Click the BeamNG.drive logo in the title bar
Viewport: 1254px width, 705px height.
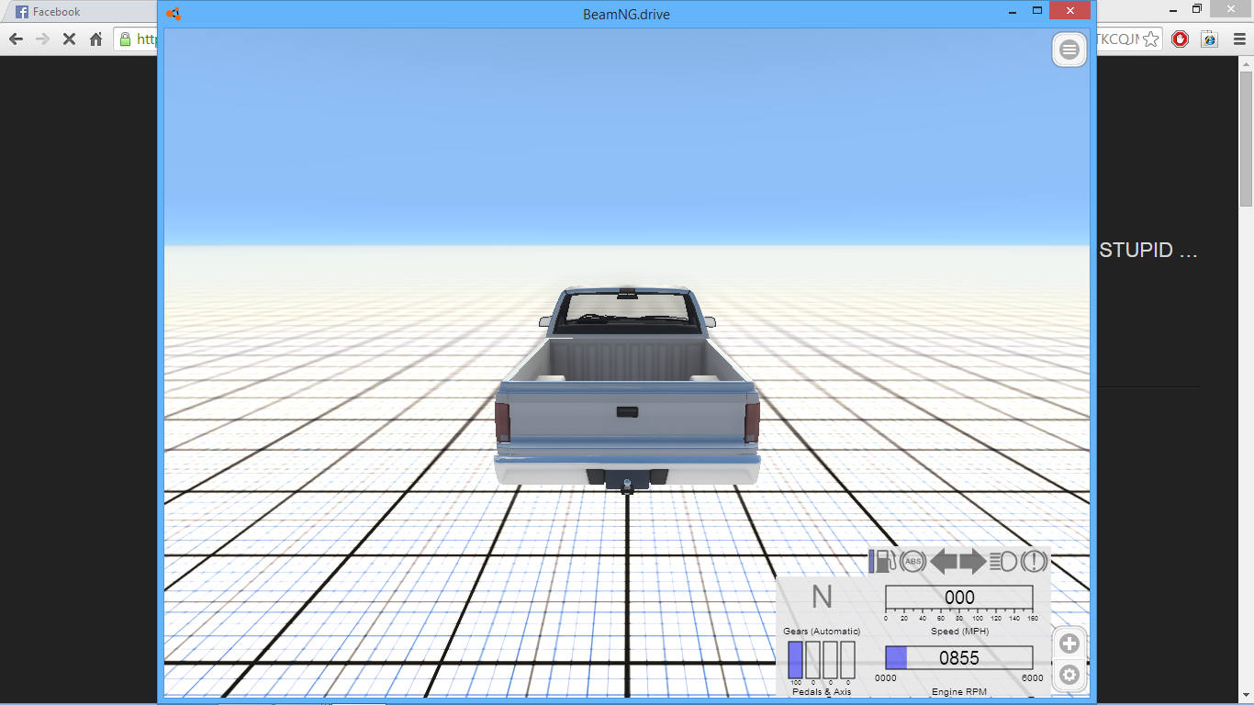point(174,14)
